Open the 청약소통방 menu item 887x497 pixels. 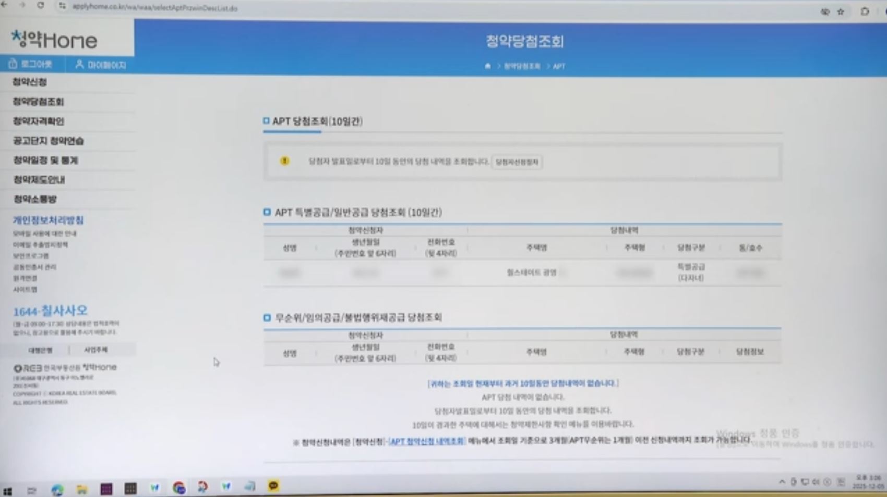(x=35, y=199)
